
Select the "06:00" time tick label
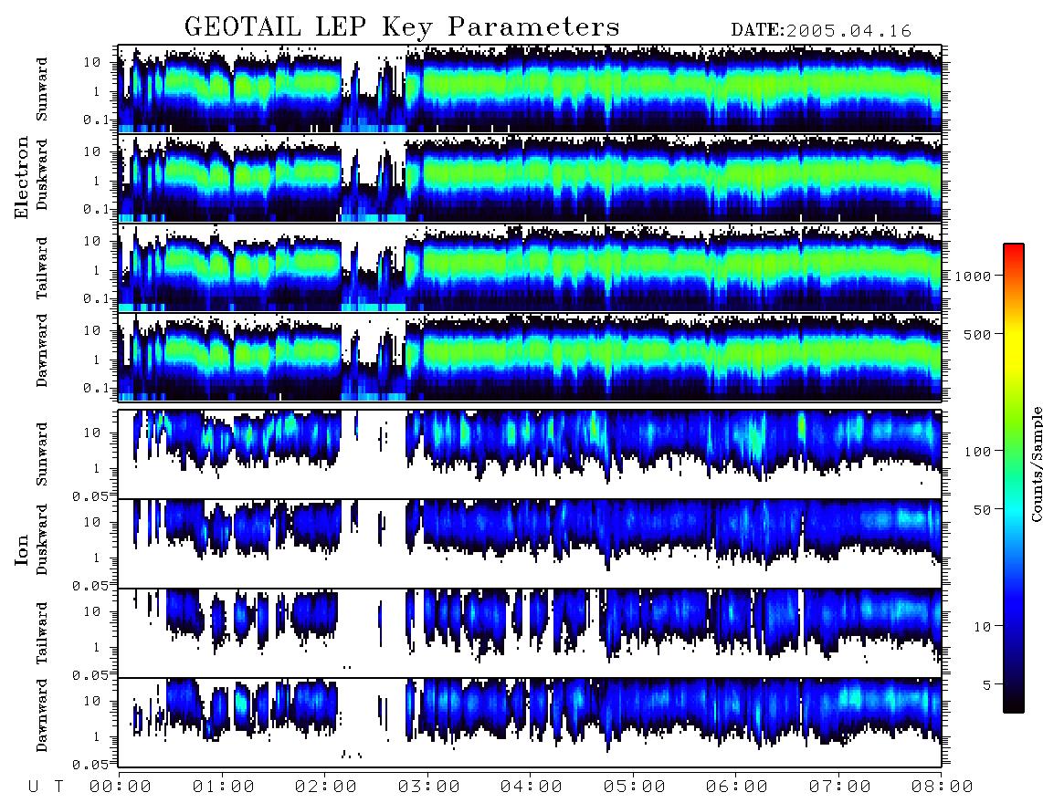pyautogui.click(x=736, y=787)
